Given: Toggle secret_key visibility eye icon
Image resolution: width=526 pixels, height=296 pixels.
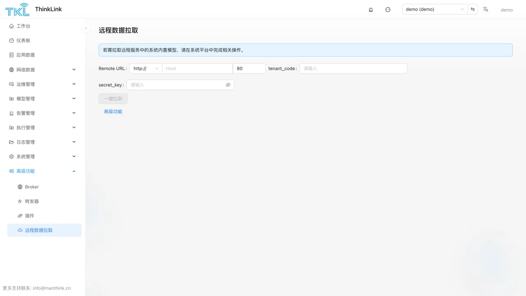Looking at the screenshot, I should 228,85.
